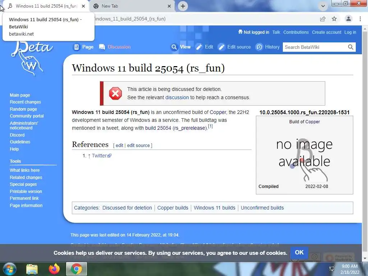Open Copper builds category
Screen dimensions: 368x276
click(173, 208)
